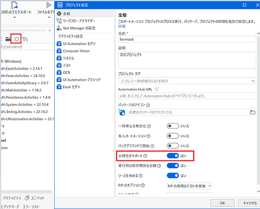The image size is (260, 209).
Task: Show info icon for 実行時の依存関係を分離
Action: pos(159,166)
